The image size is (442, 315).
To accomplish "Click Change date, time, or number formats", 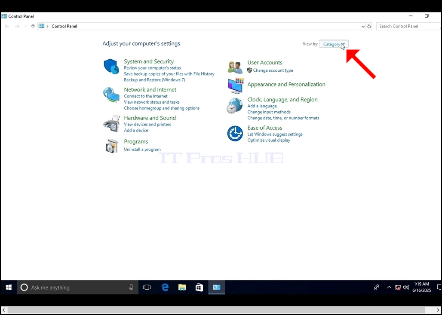I will click(x=283, y=118).
